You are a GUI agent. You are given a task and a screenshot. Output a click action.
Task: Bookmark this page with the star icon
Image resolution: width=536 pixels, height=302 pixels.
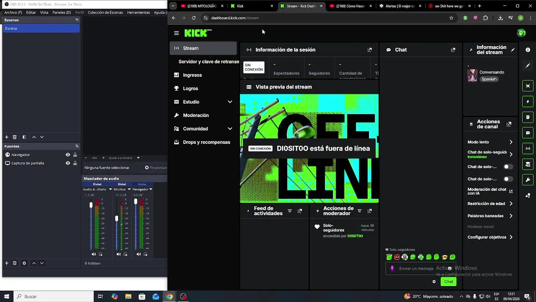tap(451, 18)
